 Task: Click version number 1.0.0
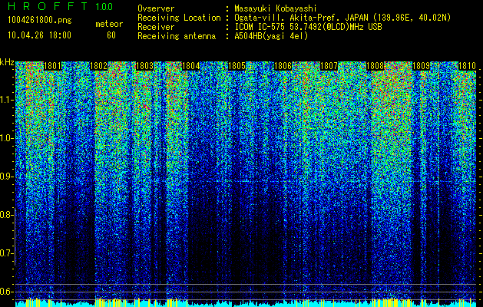(104, 7)
